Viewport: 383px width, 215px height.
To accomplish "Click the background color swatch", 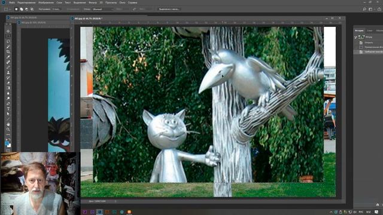I will click(x=10, y=145).
